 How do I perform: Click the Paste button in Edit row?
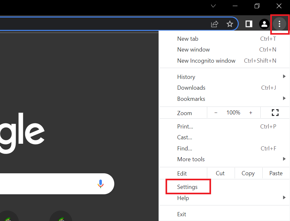point(276,173)
